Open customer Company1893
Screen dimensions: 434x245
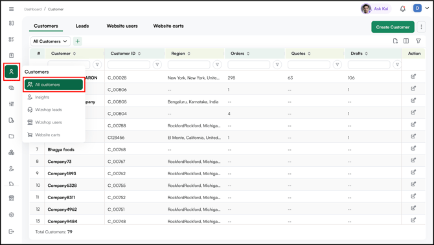tap(62, 173)
